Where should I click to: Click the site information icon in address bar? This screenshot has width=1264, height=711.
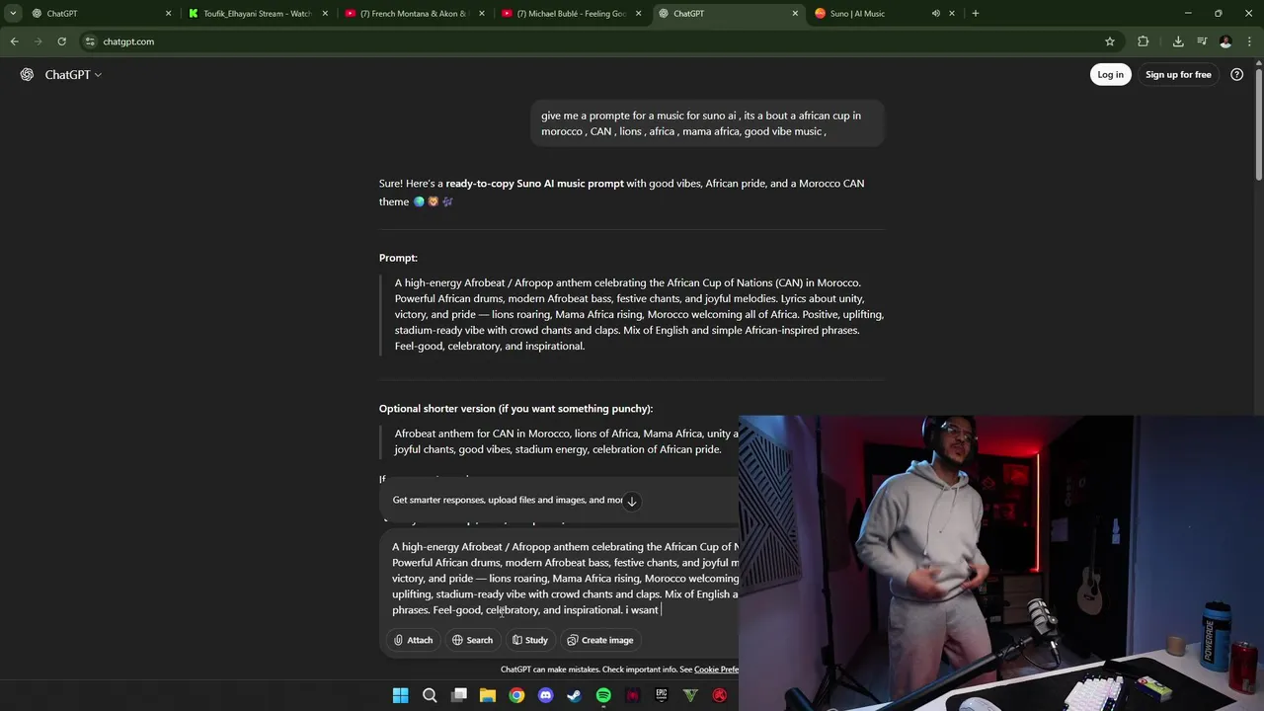(x=90, y=41)
